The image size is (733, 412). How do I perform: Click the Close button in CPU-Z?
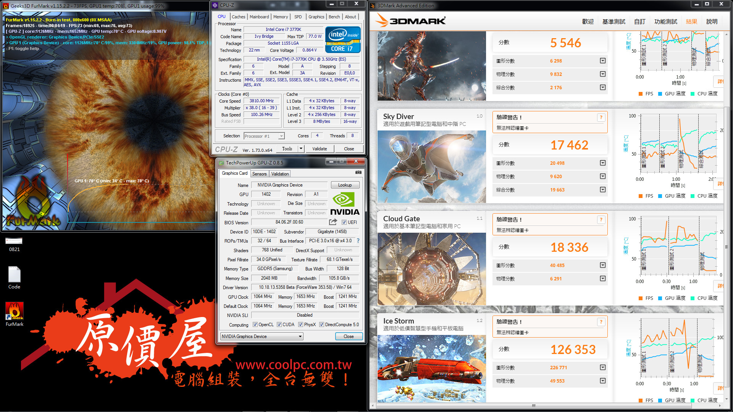point(349,149)
